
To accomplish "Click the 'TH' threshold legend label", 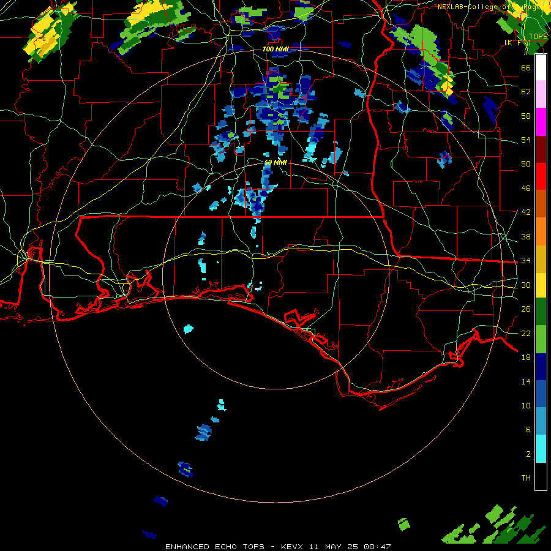I will (526, 478).
